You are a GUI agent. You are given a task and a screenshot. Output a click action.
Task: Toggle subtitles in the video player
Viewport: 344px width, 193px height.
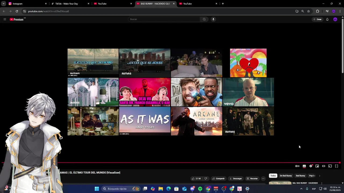[x=304, y=166]
